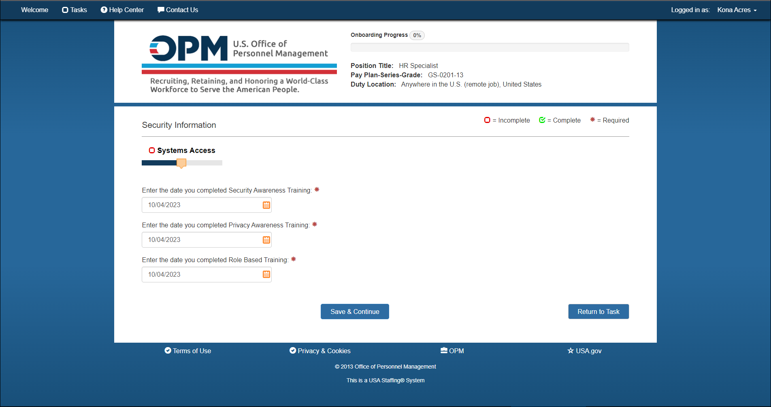The width and height of the screenshot is (771, 407).
Task: Click the Return to Task button
Action: [x=598, y=312]
